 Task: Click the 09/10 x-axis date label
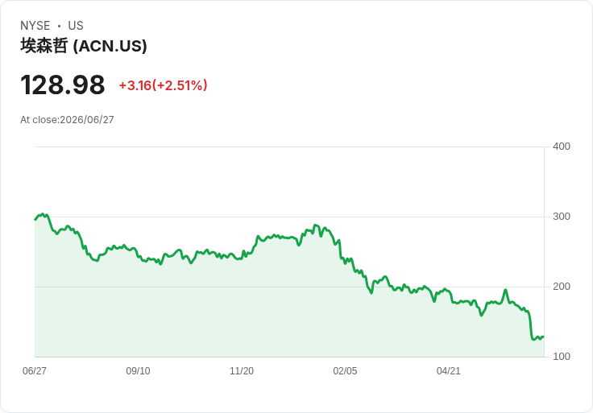coord(138,371)
